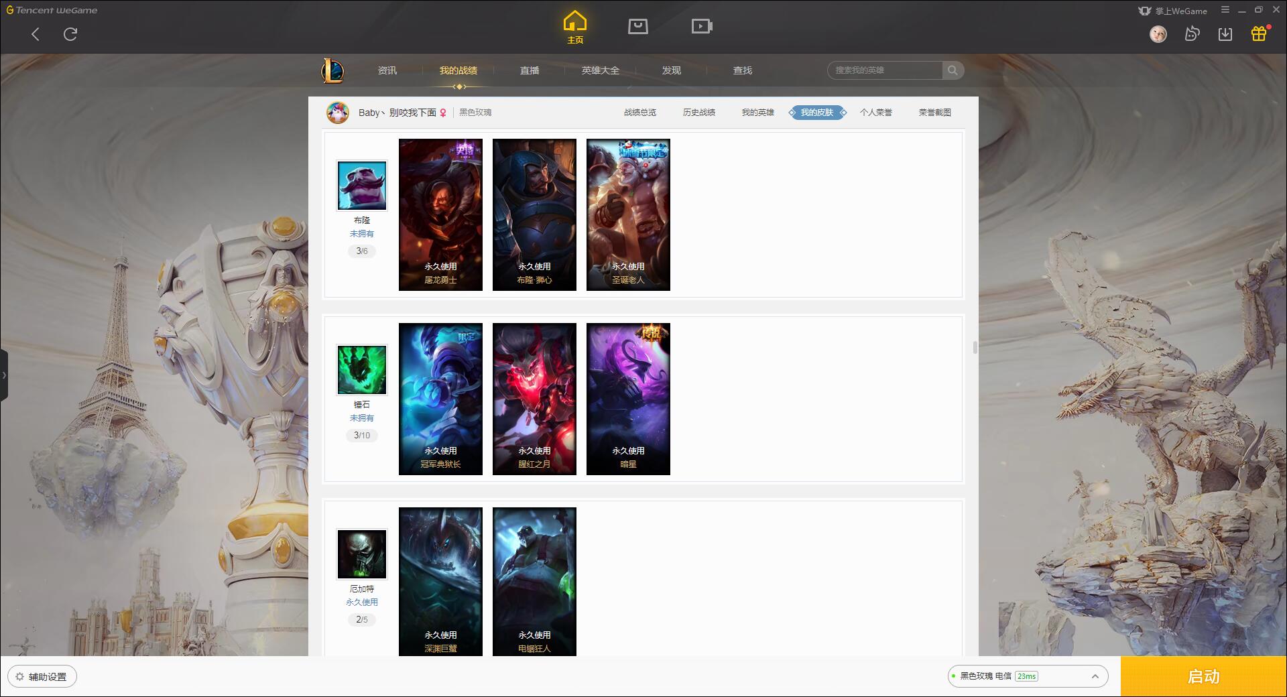
Task: Click the summoner avatar icon
Action: pyautogui.click(x=338, y=113)
